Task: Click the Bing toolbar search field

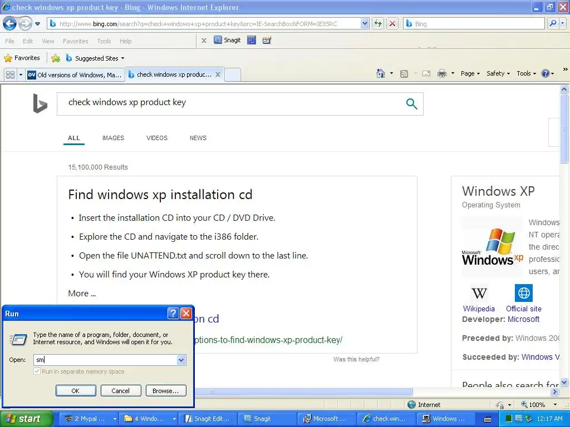Action: point(474,23)
